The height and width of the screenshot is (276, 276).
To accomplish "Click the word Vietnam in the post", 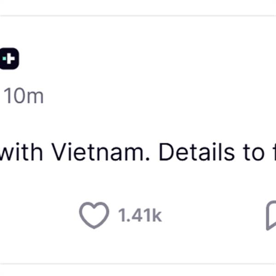I will point(98,152).
